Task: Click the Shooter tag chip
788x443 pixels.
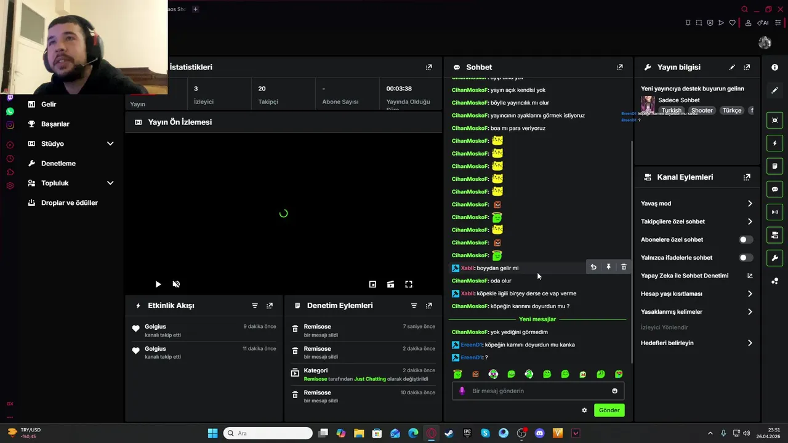Action: tap(702, 111)
